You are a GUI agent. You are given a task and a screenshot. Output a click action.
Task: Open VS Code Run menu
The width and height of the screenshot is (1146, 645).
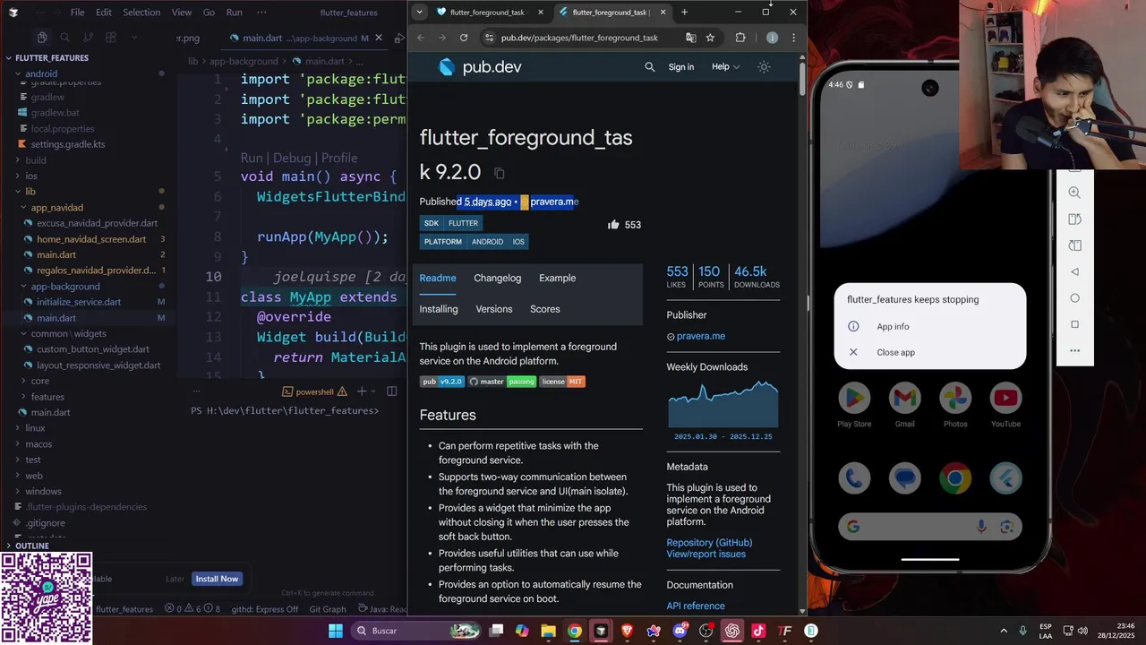(x=235, y=13)
